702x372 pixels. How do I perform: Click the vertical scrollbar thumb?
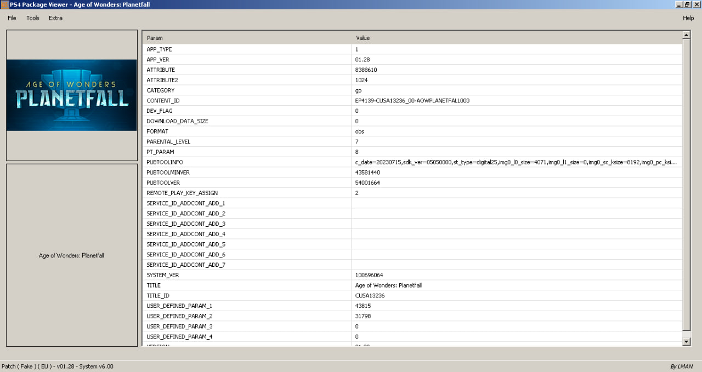point(686,185)
